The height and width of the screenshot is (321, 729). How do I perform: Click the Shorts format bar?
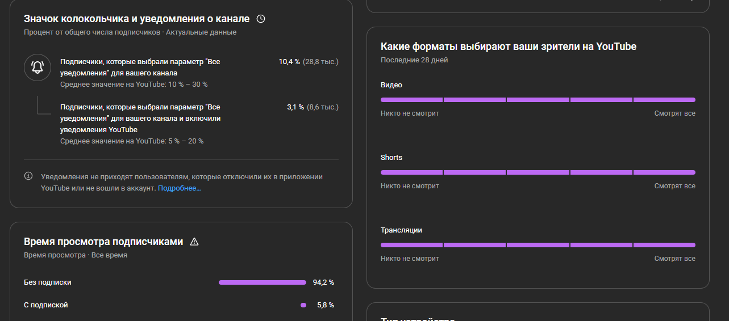point(538,172)
